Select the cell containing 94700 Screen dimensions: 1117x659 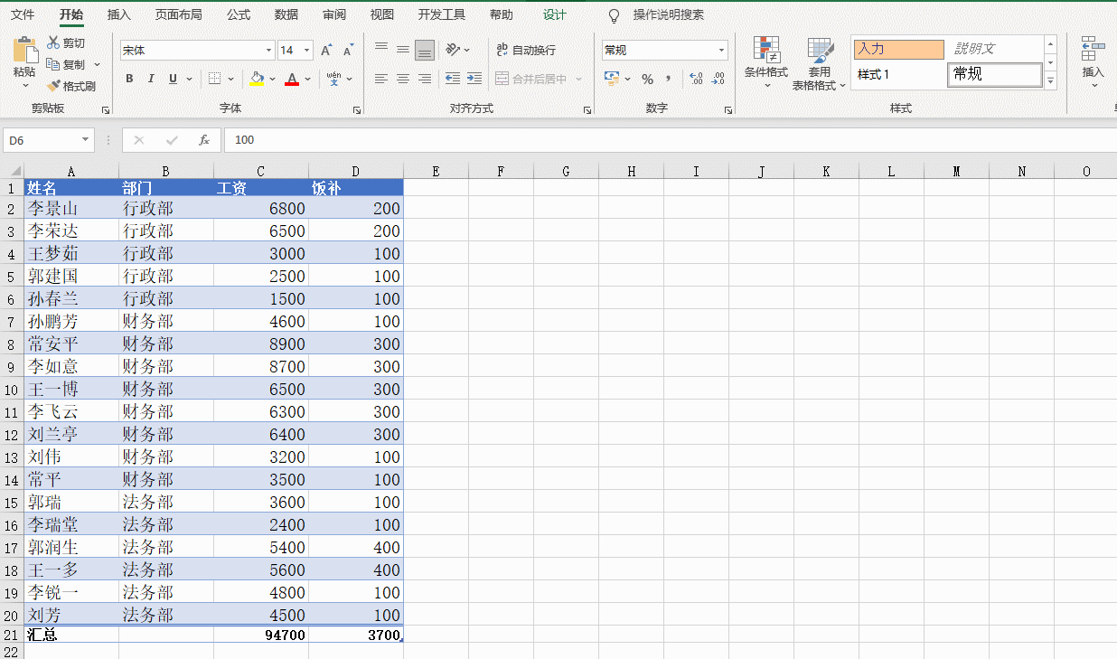pyautogui.click(x=261, y=635)
